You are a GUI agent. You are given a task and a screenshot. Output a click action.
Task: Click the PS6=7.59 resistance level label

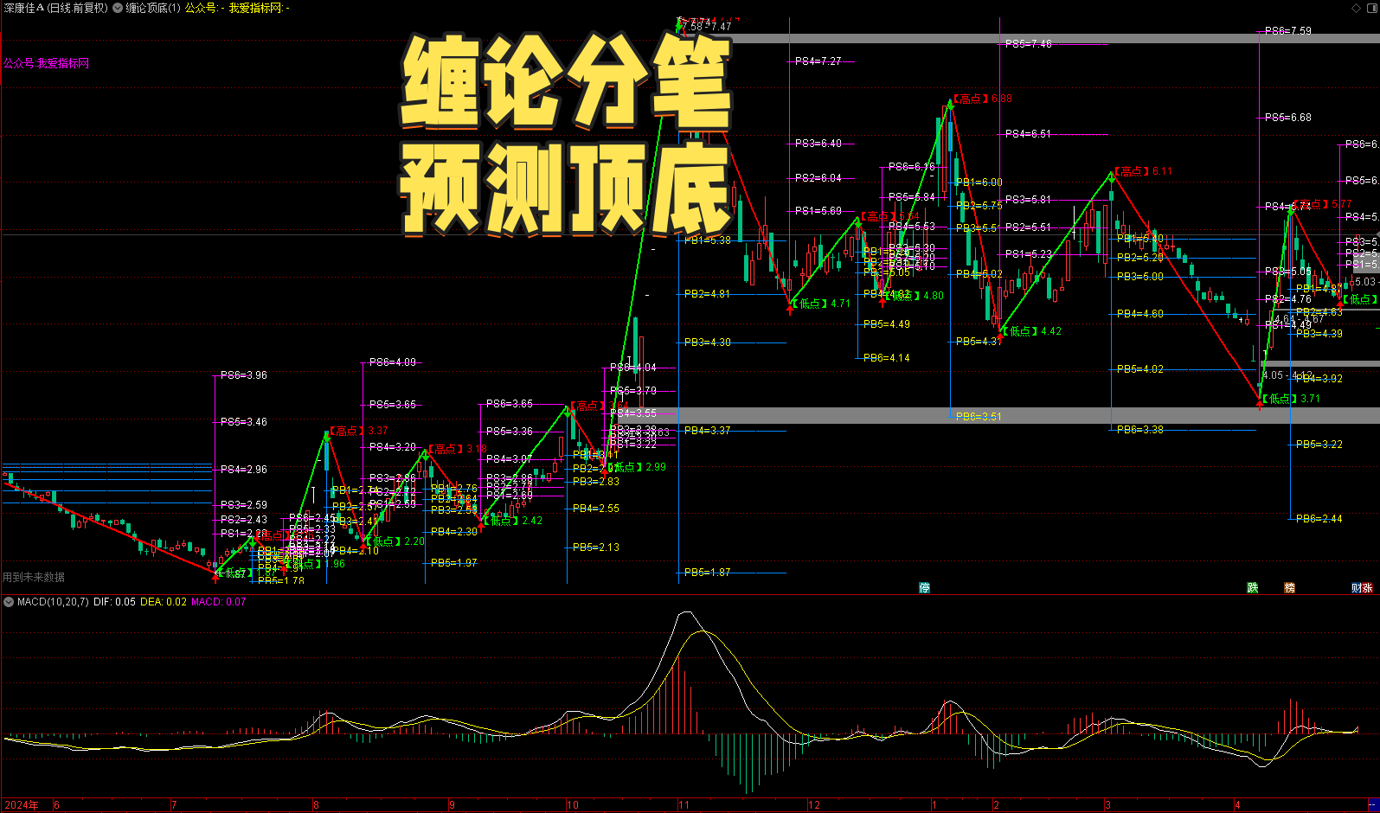tap(1287, 31)
